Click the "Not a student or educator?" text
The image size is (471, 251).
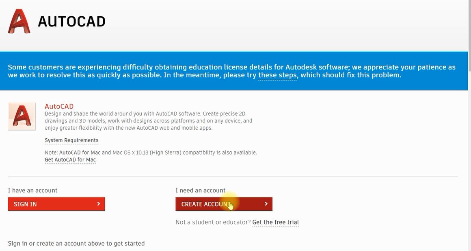[x=213, y=222]
